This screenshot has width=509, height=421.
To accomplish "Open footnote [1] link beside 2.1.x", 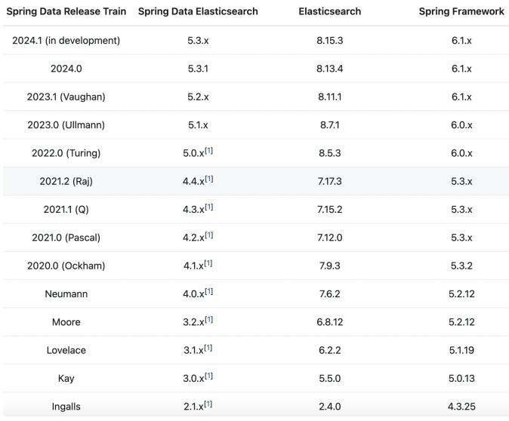I will tap(208, 404).
